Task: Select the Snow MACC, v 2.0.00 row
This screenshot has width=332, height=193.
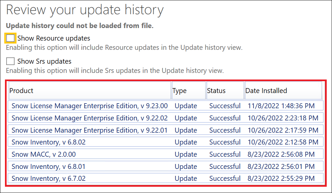Action: (x=166, y=154)
